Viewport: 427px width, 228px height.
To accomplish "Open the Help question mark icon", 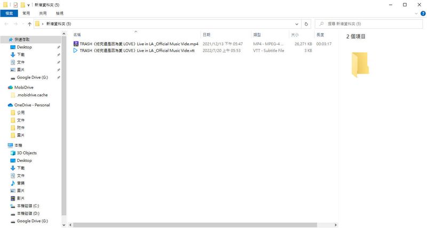I will click(x=423, y=13).
